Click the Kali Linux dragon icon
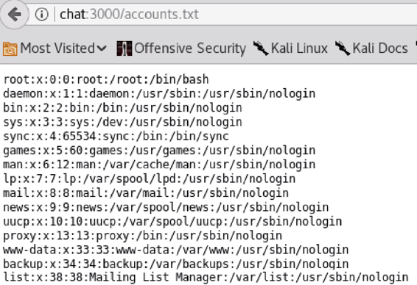 (x=261, y=48)
